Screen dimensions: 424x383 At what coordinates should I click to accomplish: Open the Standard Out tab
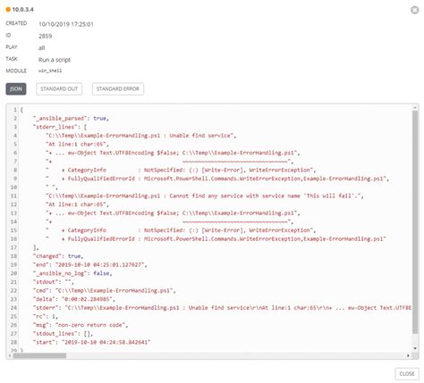point(59,89)
